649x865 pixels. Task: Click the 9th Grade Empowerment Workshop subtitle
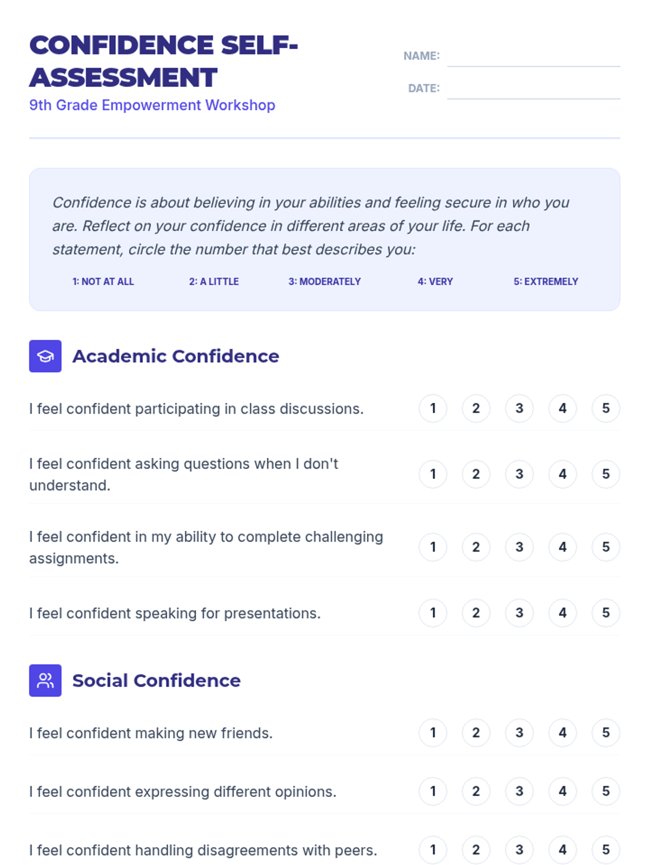[152, 105]
